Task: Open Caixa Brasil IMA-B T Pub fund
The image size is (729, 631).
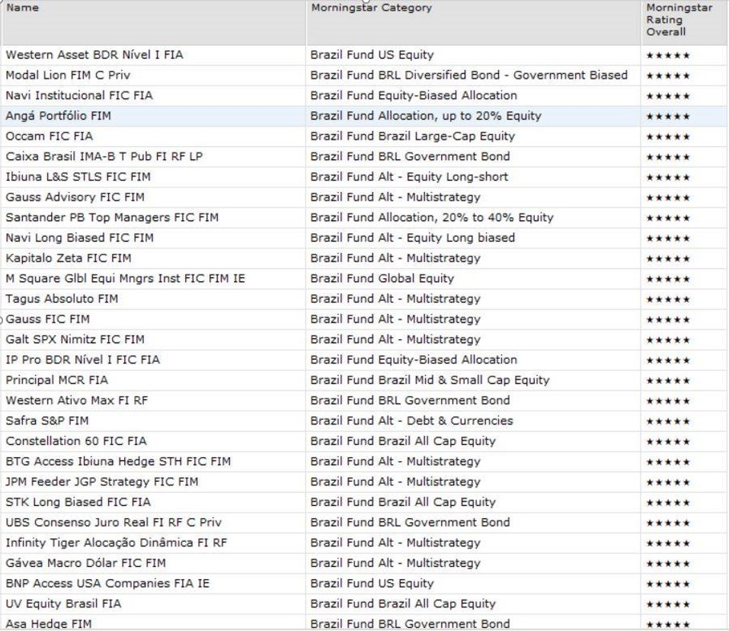Action: point(104,156)
